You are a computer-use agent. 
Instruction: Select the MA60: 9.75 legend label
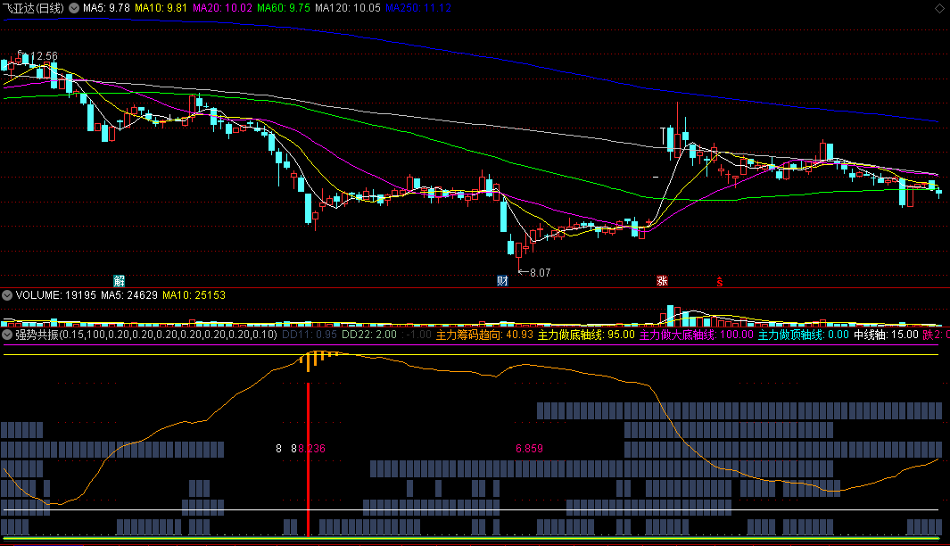[x=284, y=8]
